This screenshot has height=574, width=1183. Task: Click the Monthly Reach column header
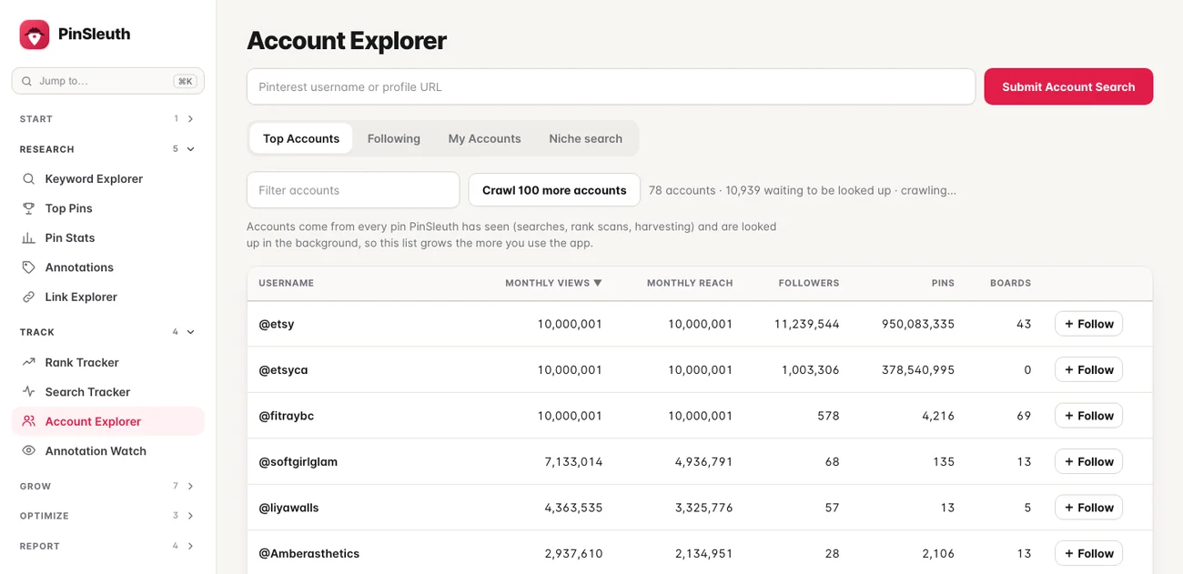(690, 283)
